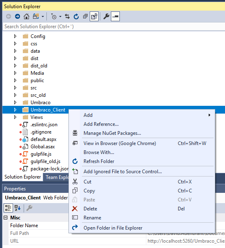Image resolution: width=225 pixels, height=248 pixels.
Task: Open the Add submenu in context menu
Action: [142, 115]
